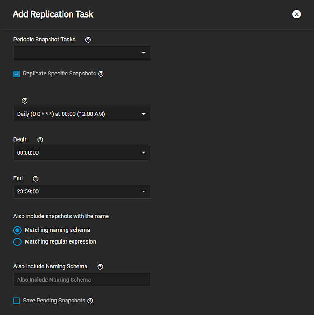The height and width of the screenshot is (315, 314).
Task: Uncheck the Replicate Specific Snapshots checkbox
Action: point(17,74)
